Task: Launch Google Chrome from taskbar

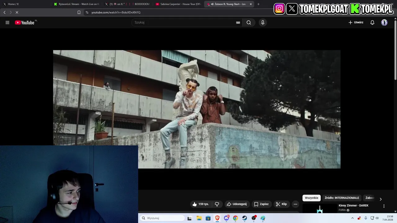Action: coord(235,218)
